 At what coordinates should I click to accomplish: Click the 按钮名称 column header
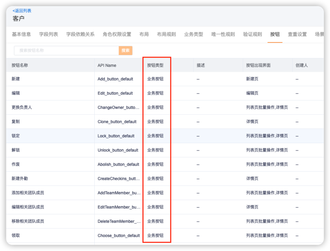[x=20, y=65]
